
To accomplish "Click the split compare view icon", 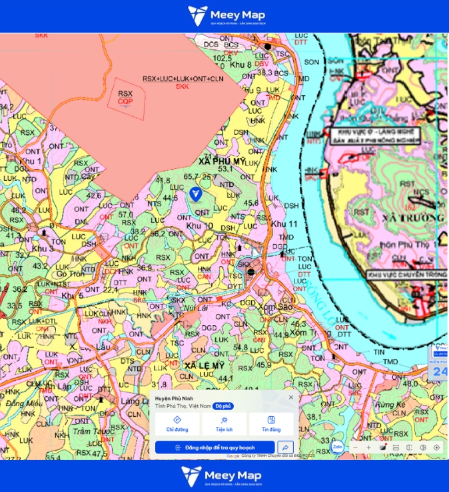I will pos(410,447).
